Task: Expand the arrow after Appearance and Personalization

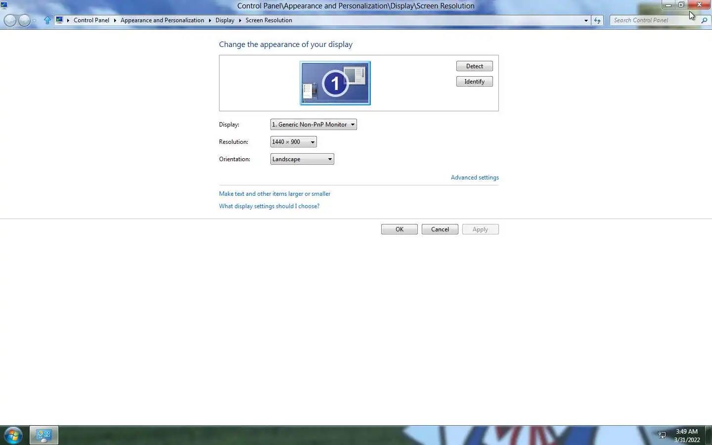Action: coord(210,20)
